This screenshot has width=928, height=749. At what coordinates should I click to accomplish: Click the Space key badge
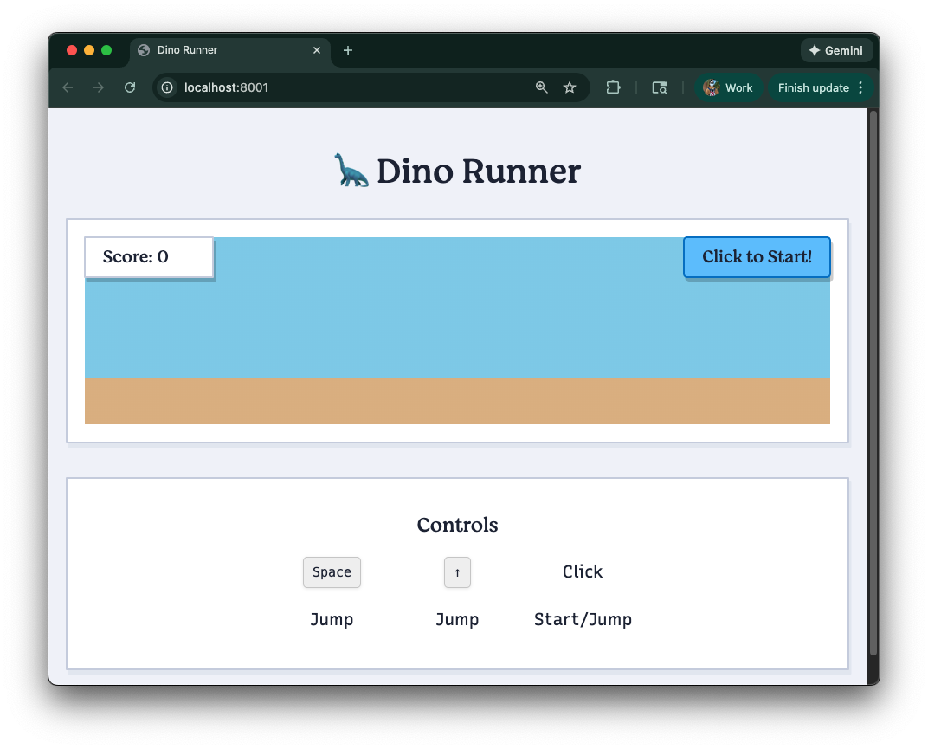pos(332,572)
